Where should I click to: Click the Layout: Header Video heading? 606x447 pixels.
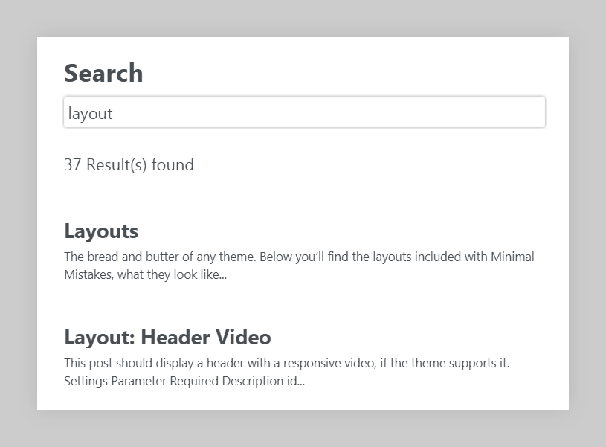click(x=167, y=336)
